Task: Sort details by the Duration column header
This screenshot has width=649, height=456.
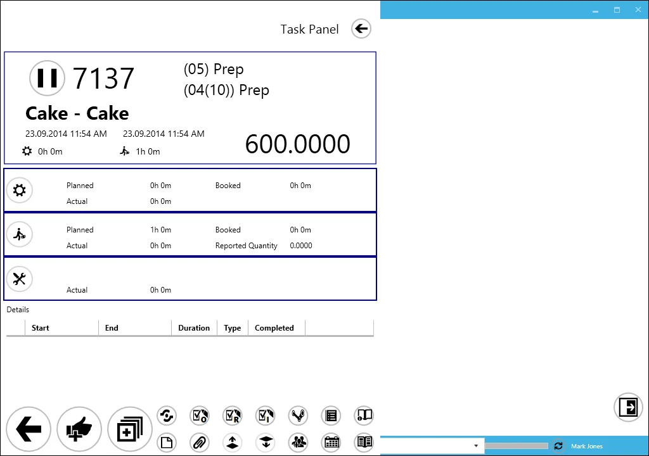Action: click(x=194, y=327)
